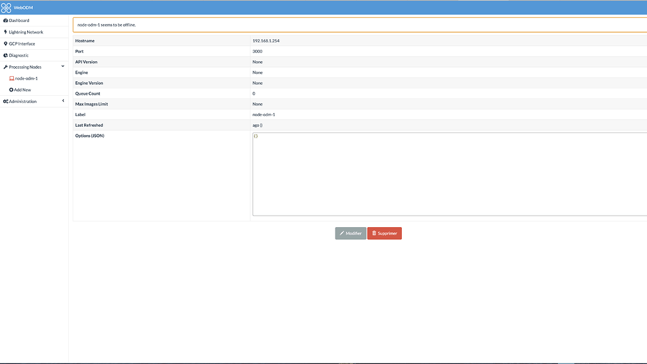Viewport: 647px width, 364px height.
Task: Click the Administration gears icon
Action: [x=6, y=100]
